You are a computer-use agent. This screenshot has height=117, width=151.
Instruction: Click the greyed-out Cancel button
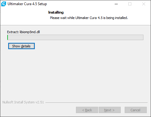(136, 110)
